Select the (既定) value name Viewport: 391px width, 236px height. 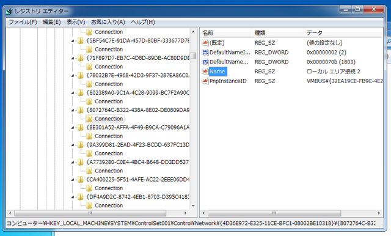(217, 43)
